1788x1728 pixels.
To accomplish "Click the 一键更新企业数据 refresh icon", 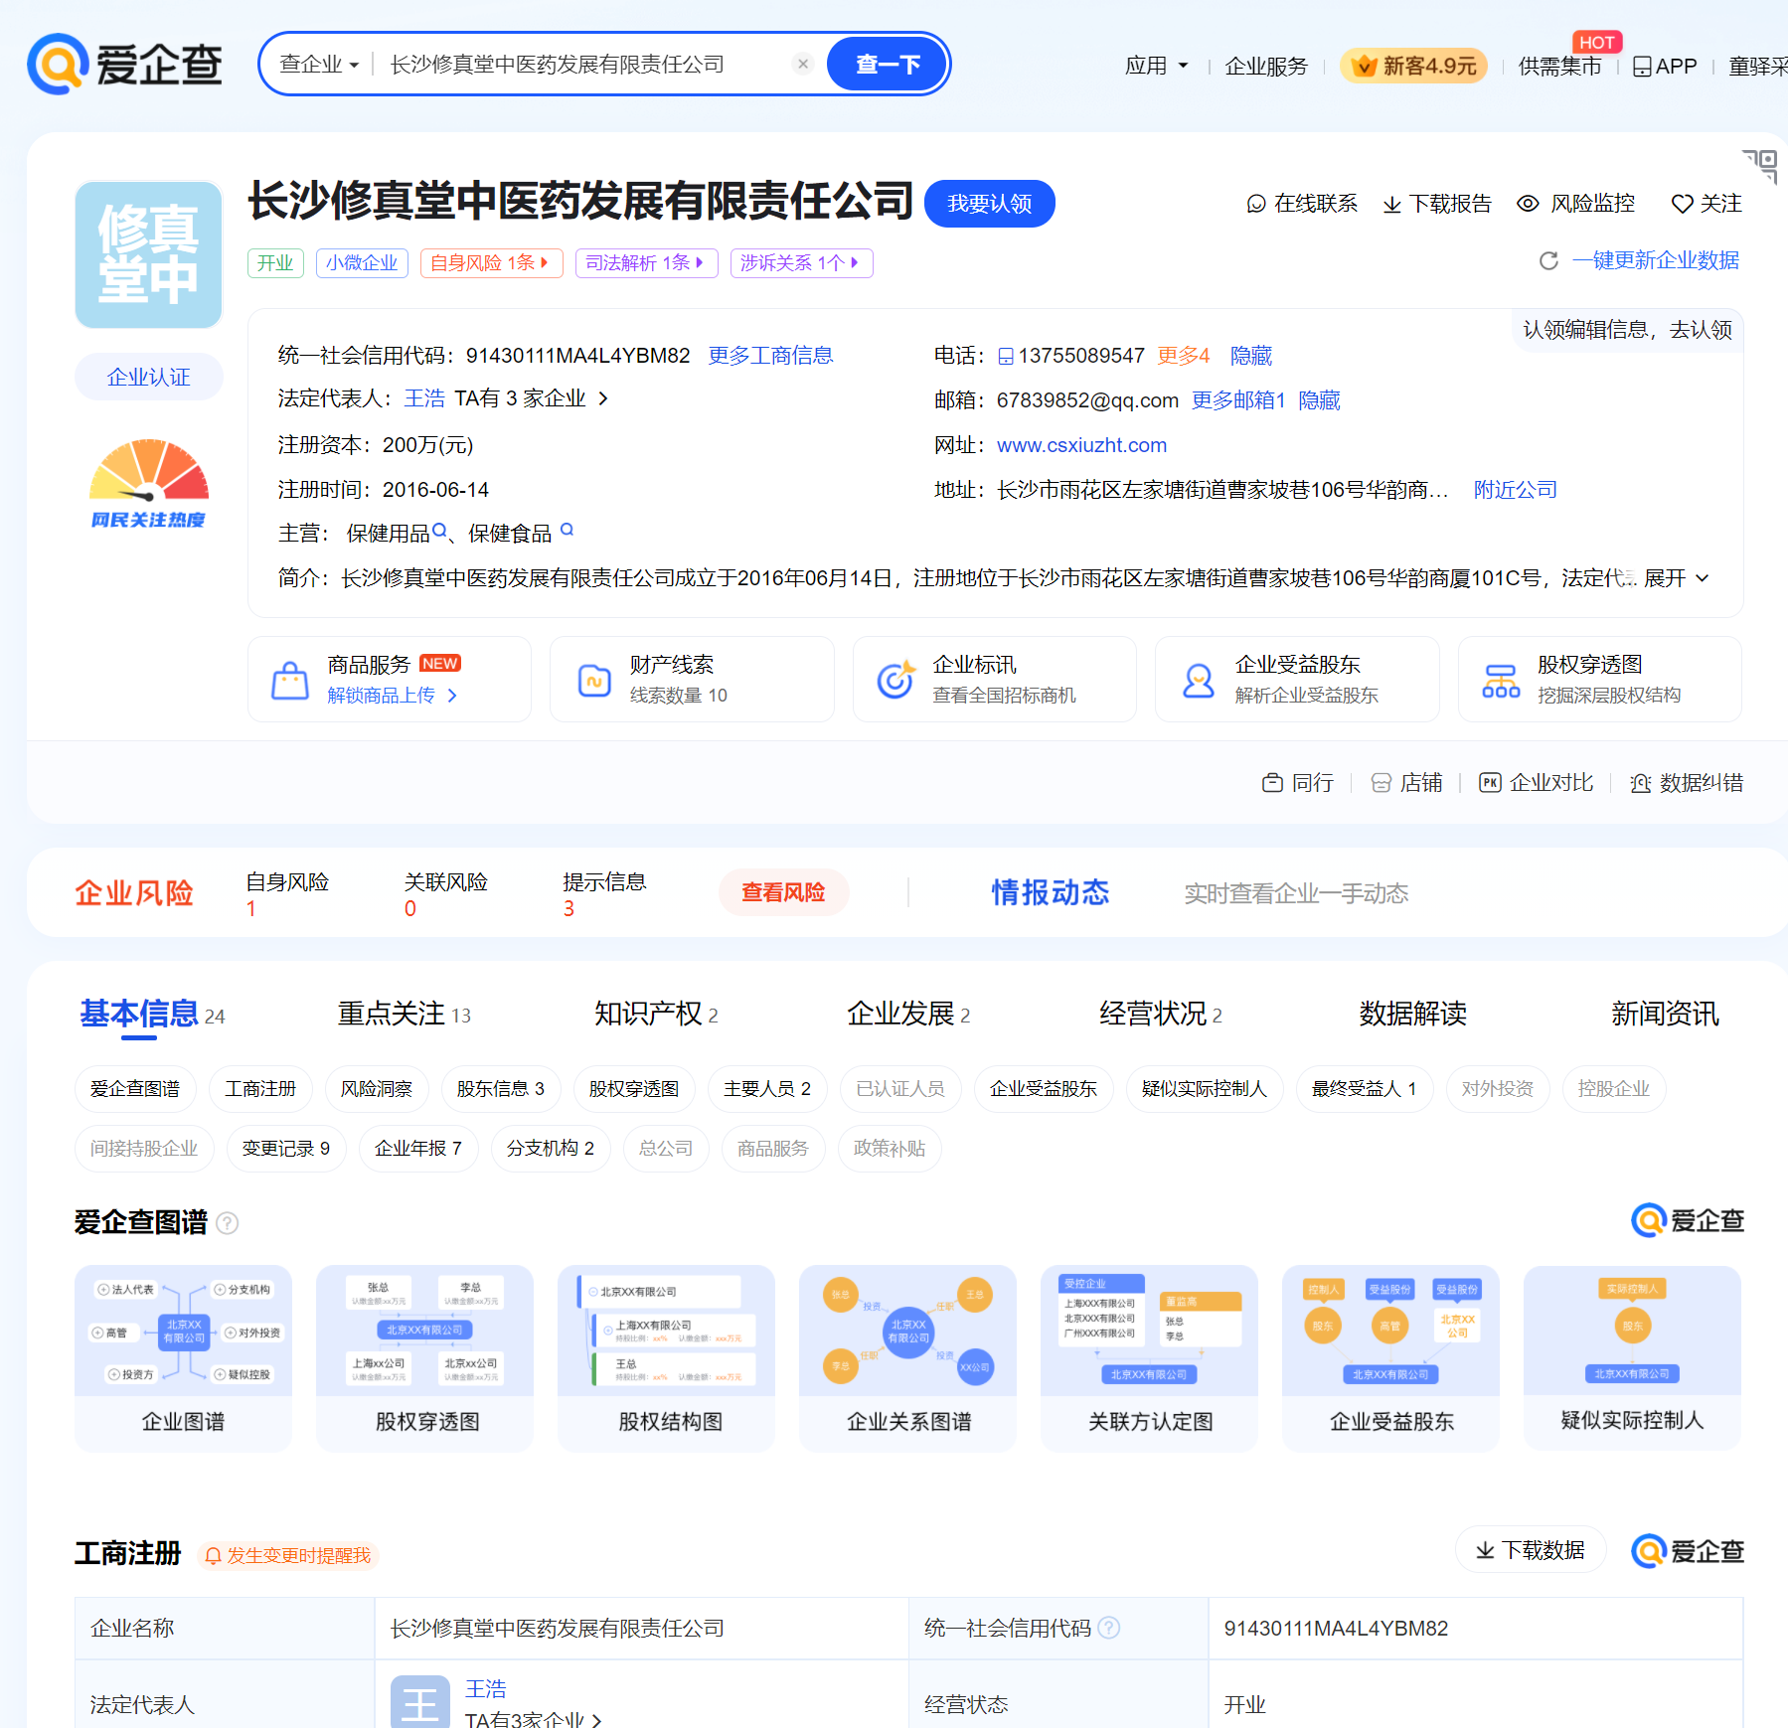I will click(1547, 261).
